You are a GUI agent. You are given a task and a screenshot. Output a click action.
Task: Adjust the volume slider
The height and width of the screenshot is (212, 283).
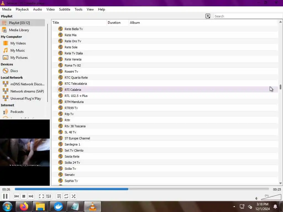coord(271,197)
